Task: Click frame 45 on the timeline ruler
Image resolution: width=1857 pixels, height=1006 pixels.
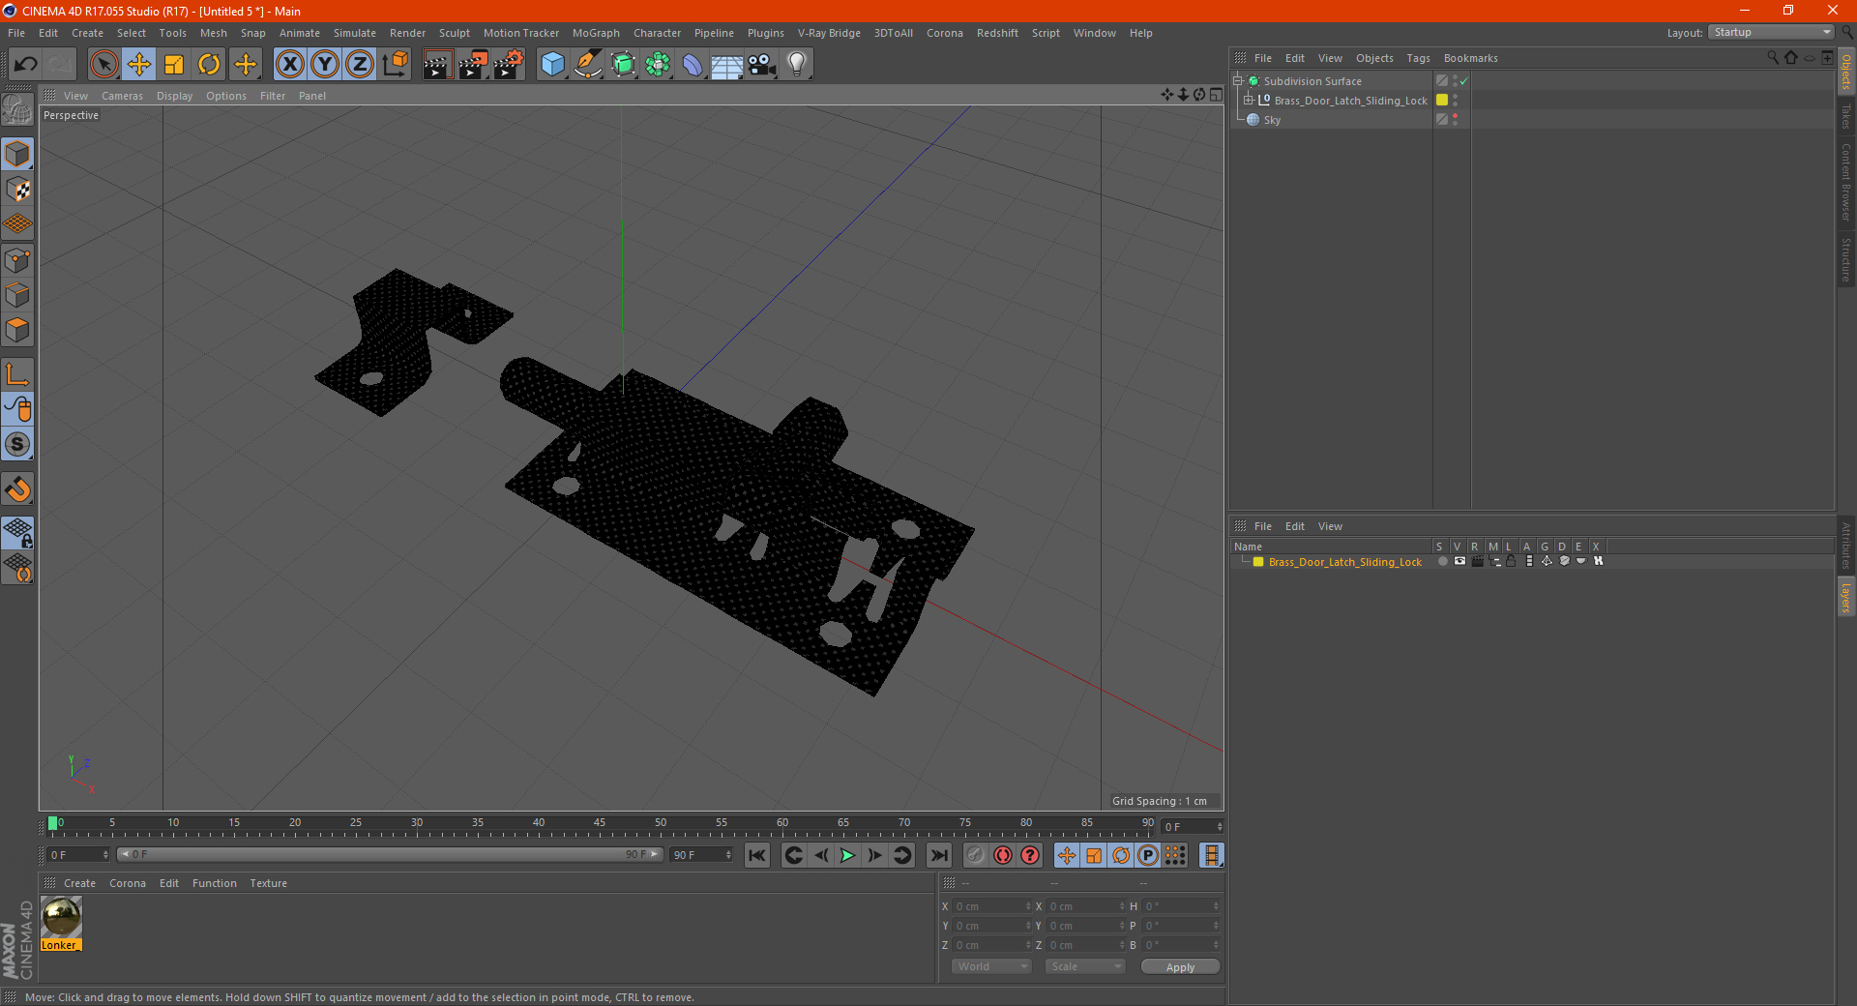Action: tap(600, 823)
